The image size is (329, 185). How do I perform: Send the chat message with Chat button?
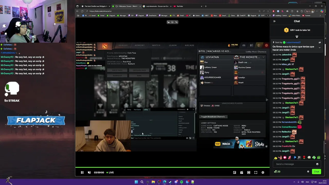coord(316,172)
